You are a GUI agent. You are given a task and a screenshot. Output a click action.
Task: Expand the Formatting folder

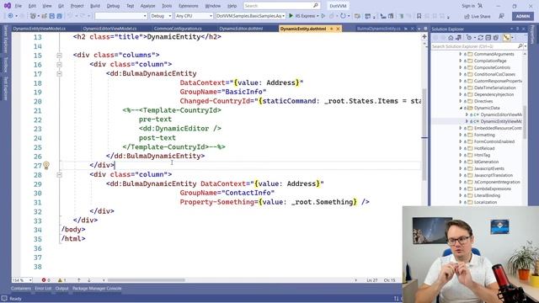[x=461, y=135]
